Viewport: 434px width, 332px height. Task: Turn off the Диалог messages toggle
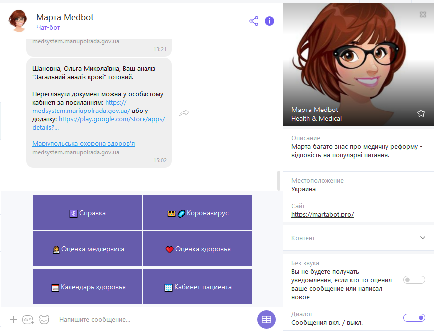(414, 318)
